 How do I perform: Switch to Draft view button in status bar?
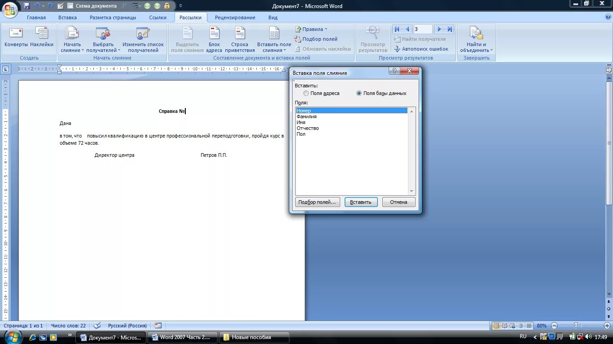point(530,326)
